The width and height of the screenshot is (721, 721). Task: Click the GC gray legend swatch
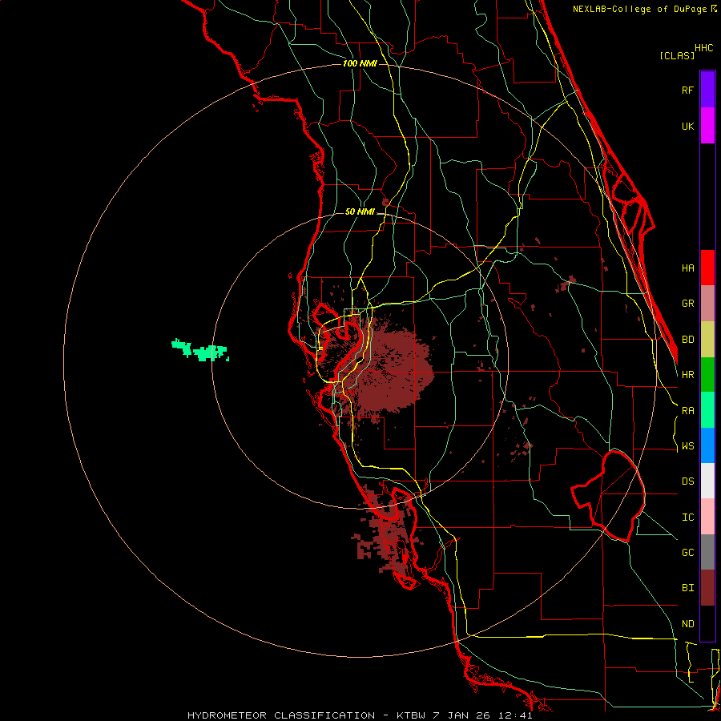[707, 552]
